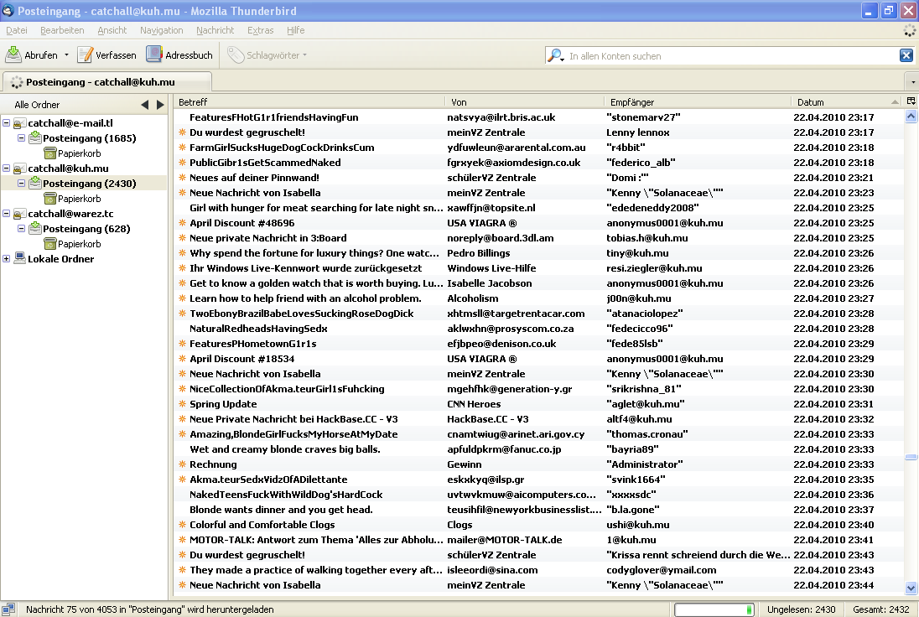Click the scrollbar down arrow
The height and width of the screenshot is (617, 919).
[x=911, y=588]
